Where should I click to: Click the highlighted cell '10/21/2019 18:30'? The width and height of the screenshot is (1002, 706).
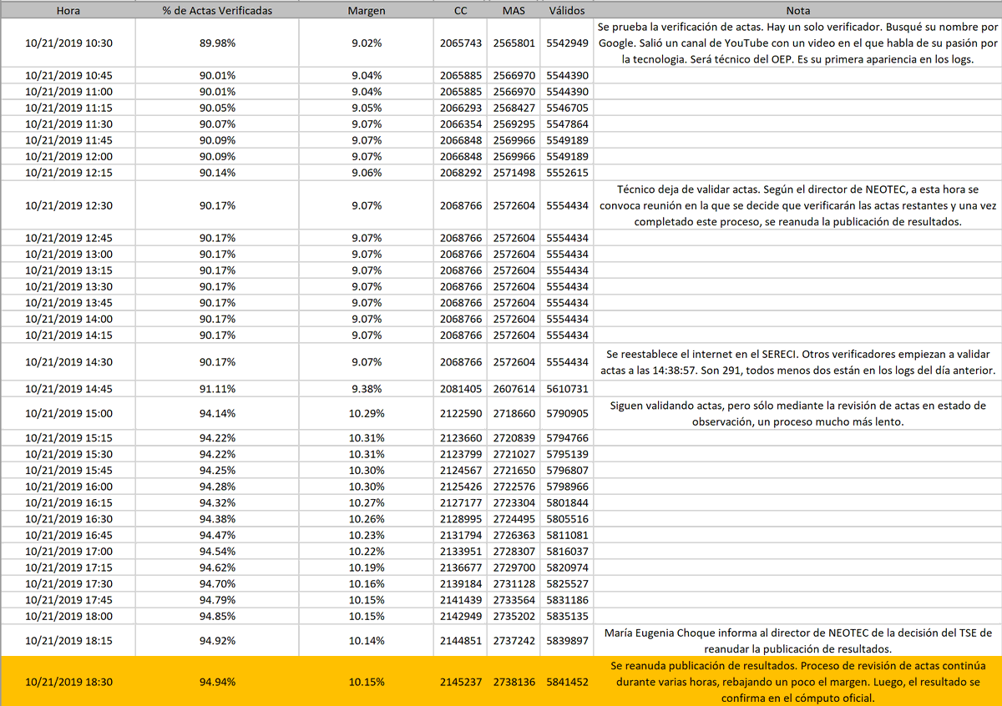tap(68, 681)
